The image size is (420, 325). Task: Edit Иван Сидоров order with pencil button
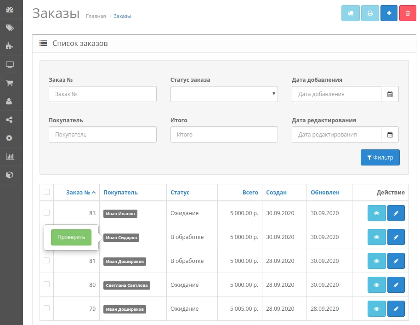(x=396, y=237)
